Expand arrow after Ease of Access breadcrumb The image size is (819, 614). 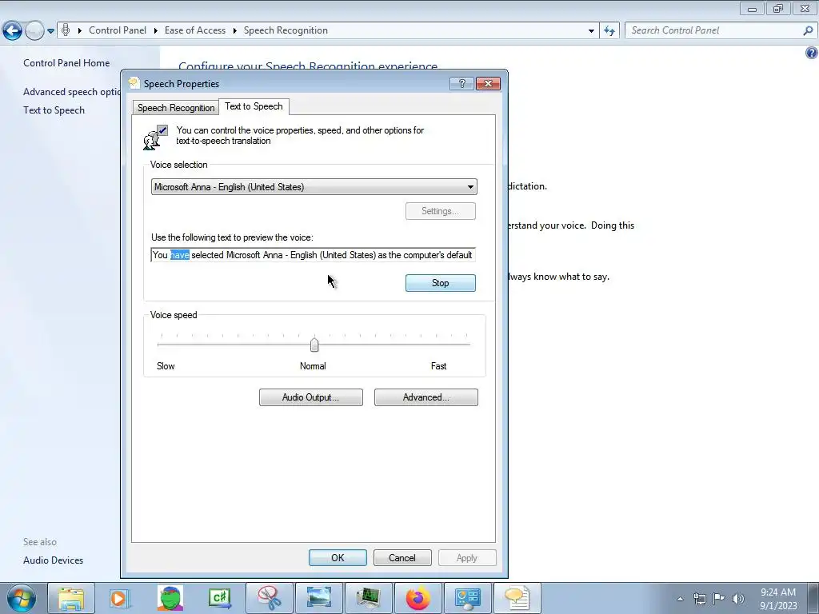pos(234,31)
